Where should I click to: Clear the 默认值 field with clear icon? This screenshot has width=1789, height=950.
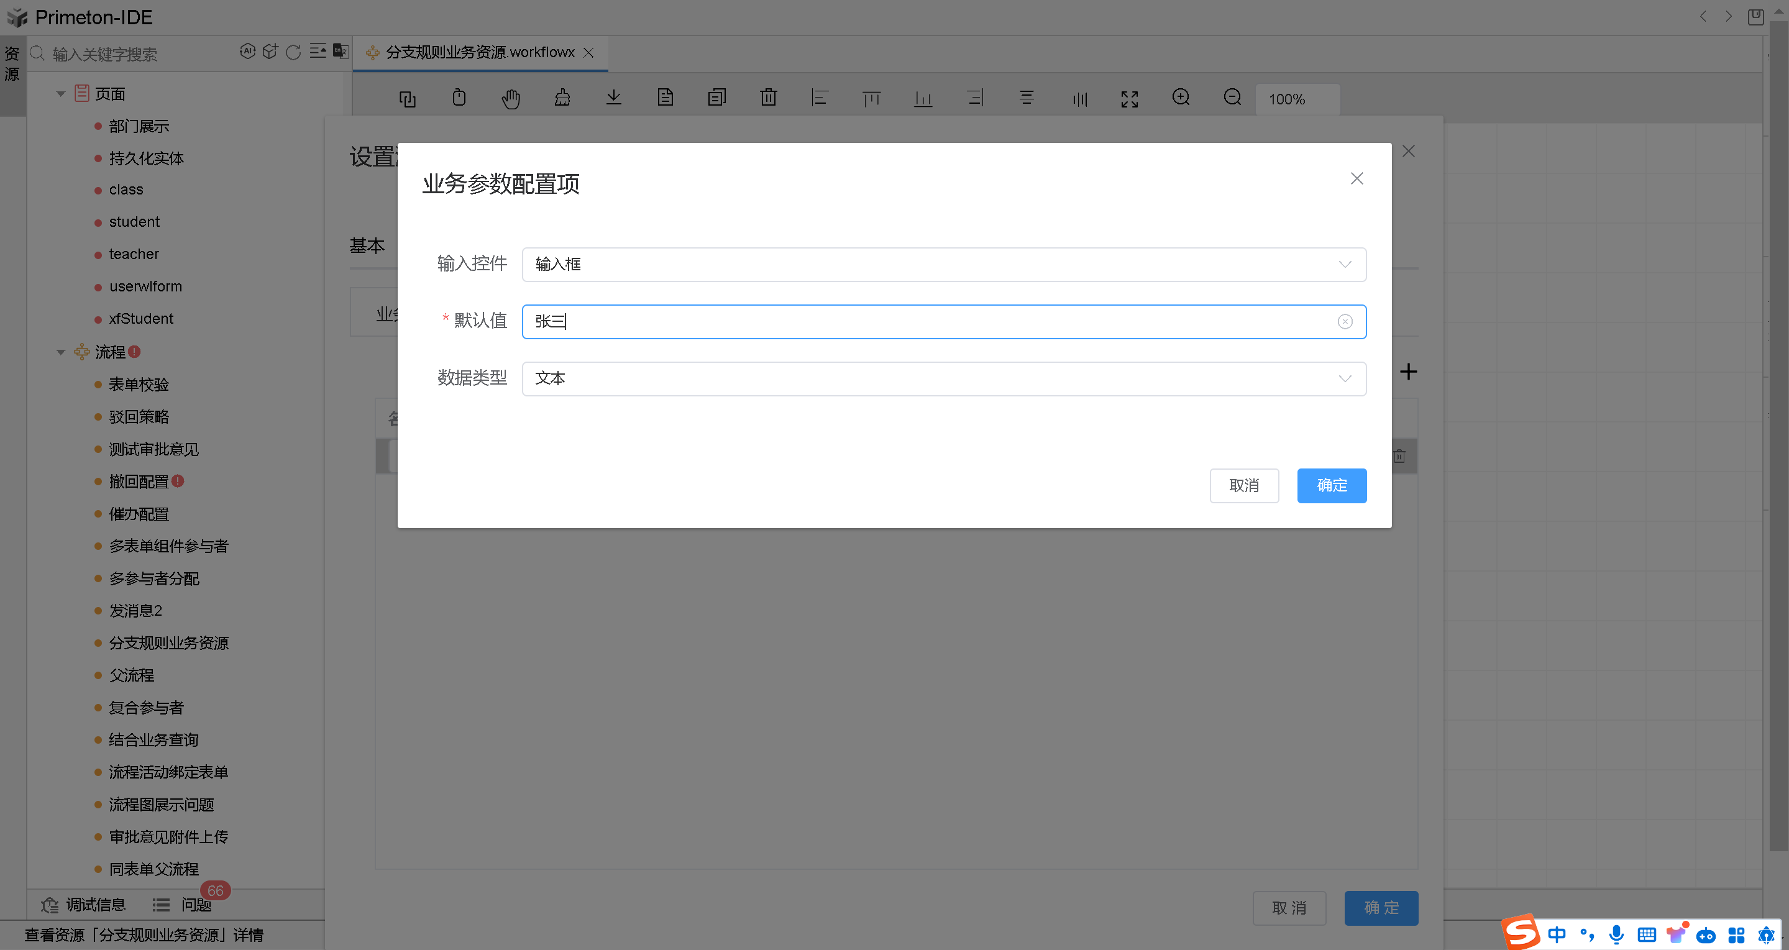tap(1345, 321)
